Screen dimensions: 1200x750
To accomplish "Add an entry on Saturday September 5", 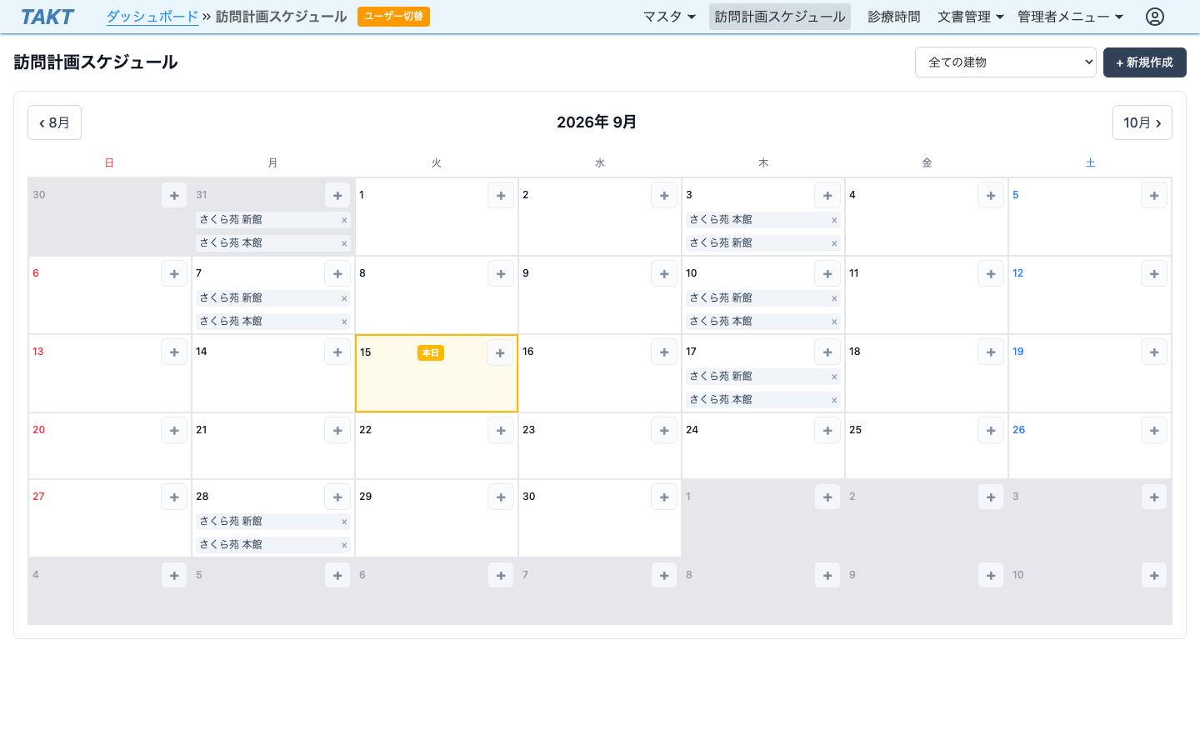I will tap(1154, 195).
